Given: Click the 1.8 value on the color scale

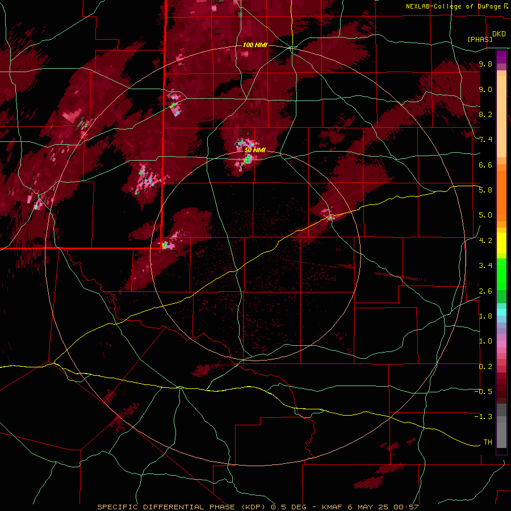Looking at the screenshot, I should (x=485, y=316).
